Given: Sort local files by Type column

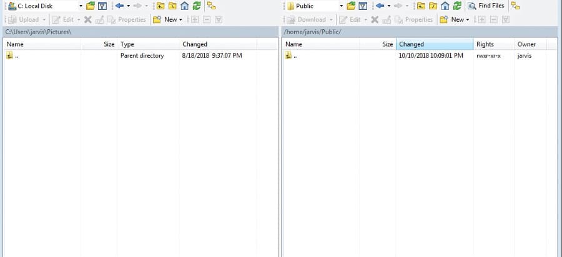Looking at the screenshot, I should (x=149, y=44).
